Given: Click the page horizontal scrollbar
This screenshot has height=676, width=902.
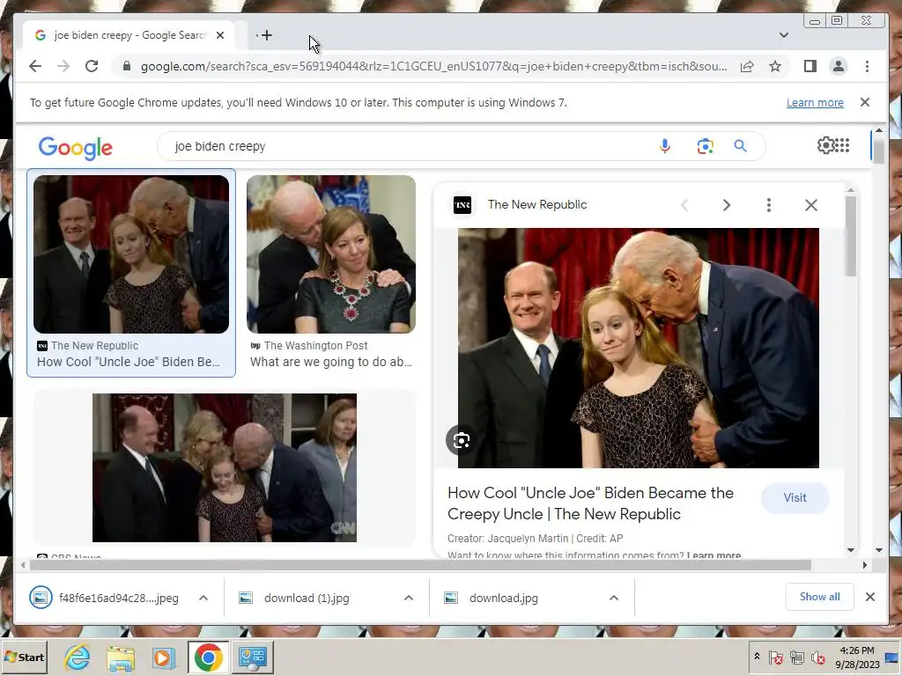Looking at the screenshot, I should (x=420, y=565).
